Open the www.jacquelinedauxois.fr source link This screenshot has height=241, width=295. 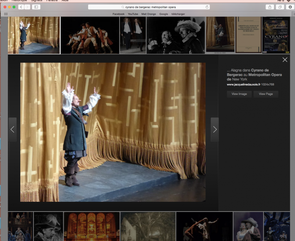tap(244, 84)
